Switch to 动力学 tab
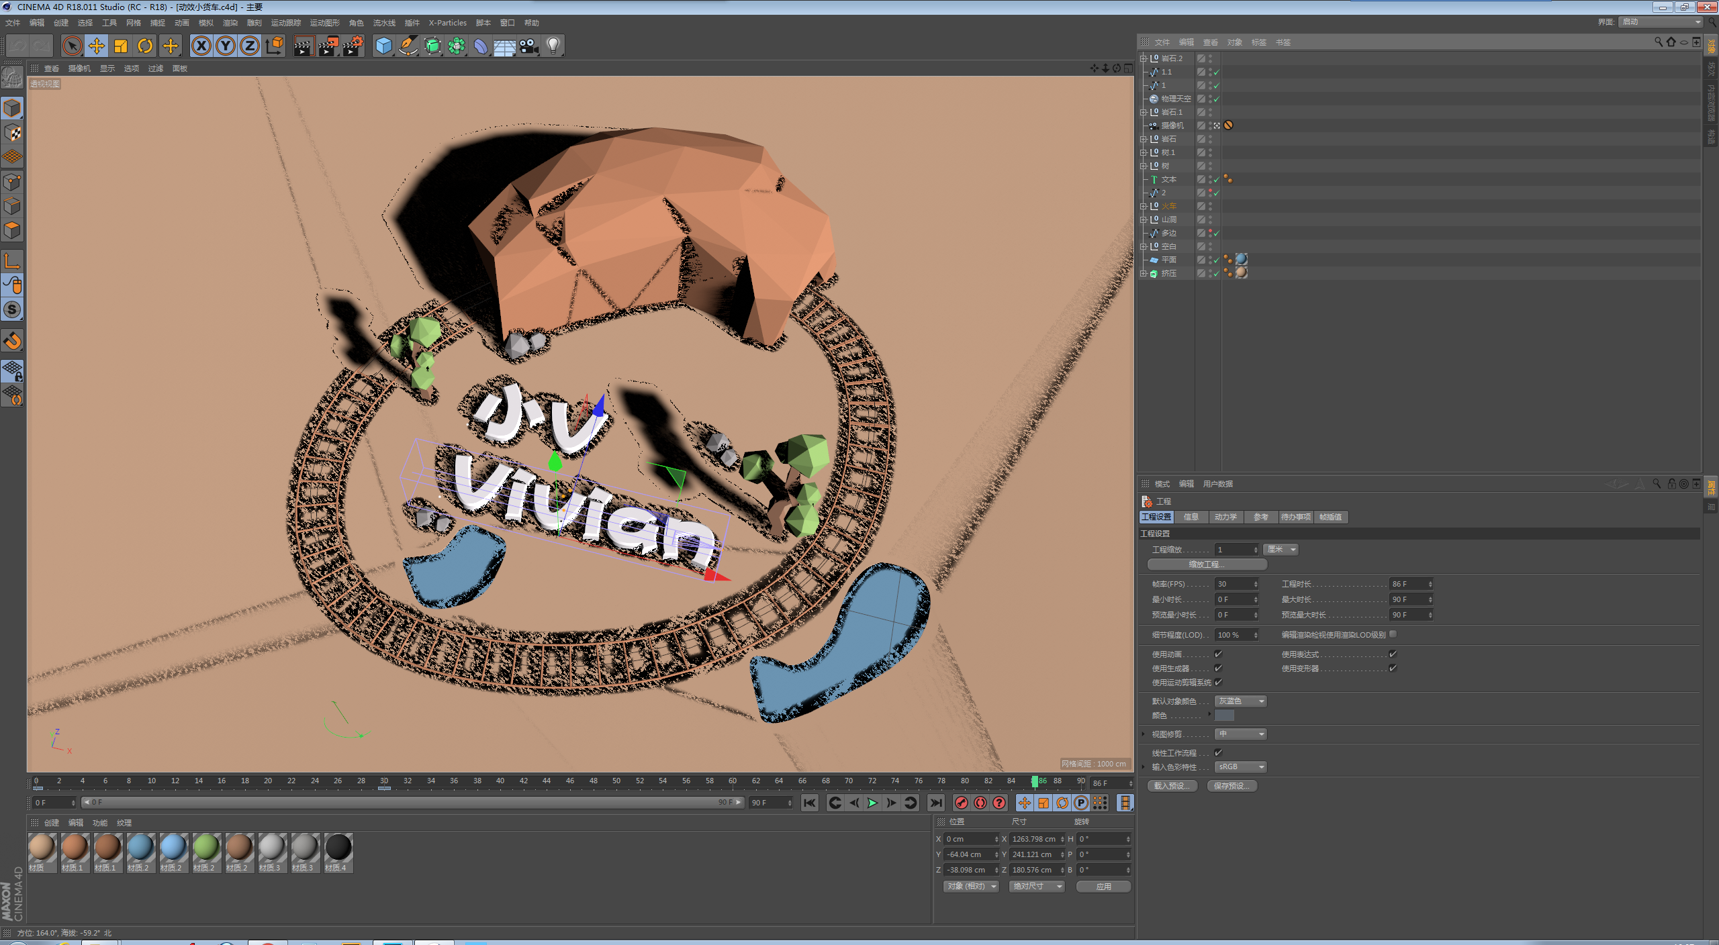The width and height of the screenshot is (1719, 945). click(x=1225, y=517)
